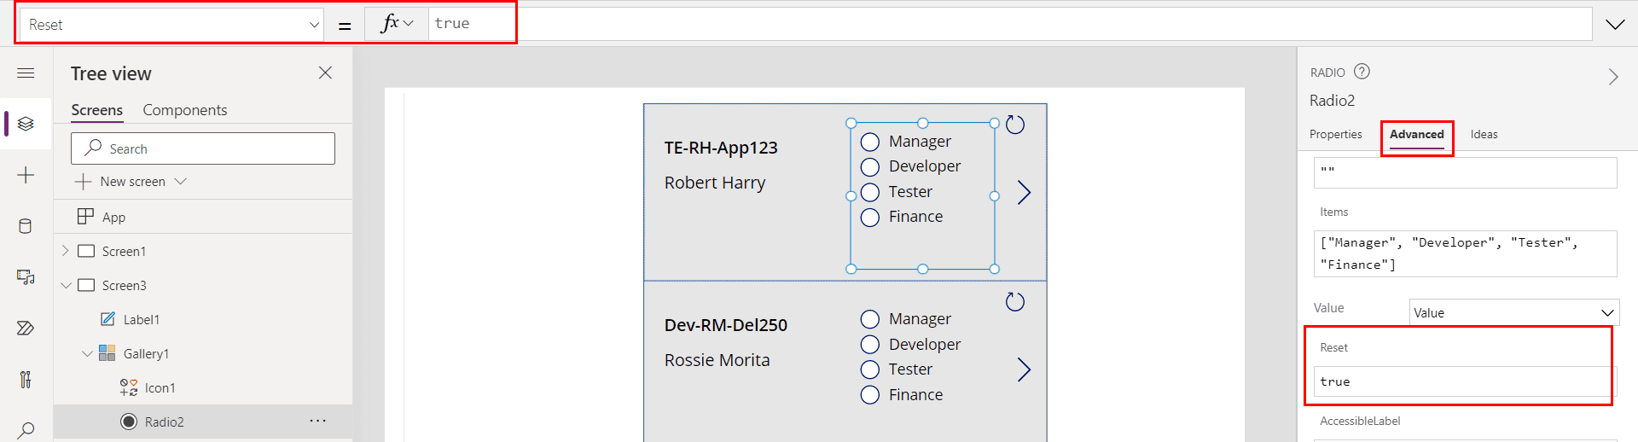Click Robert Harry name text

(715, 183)
